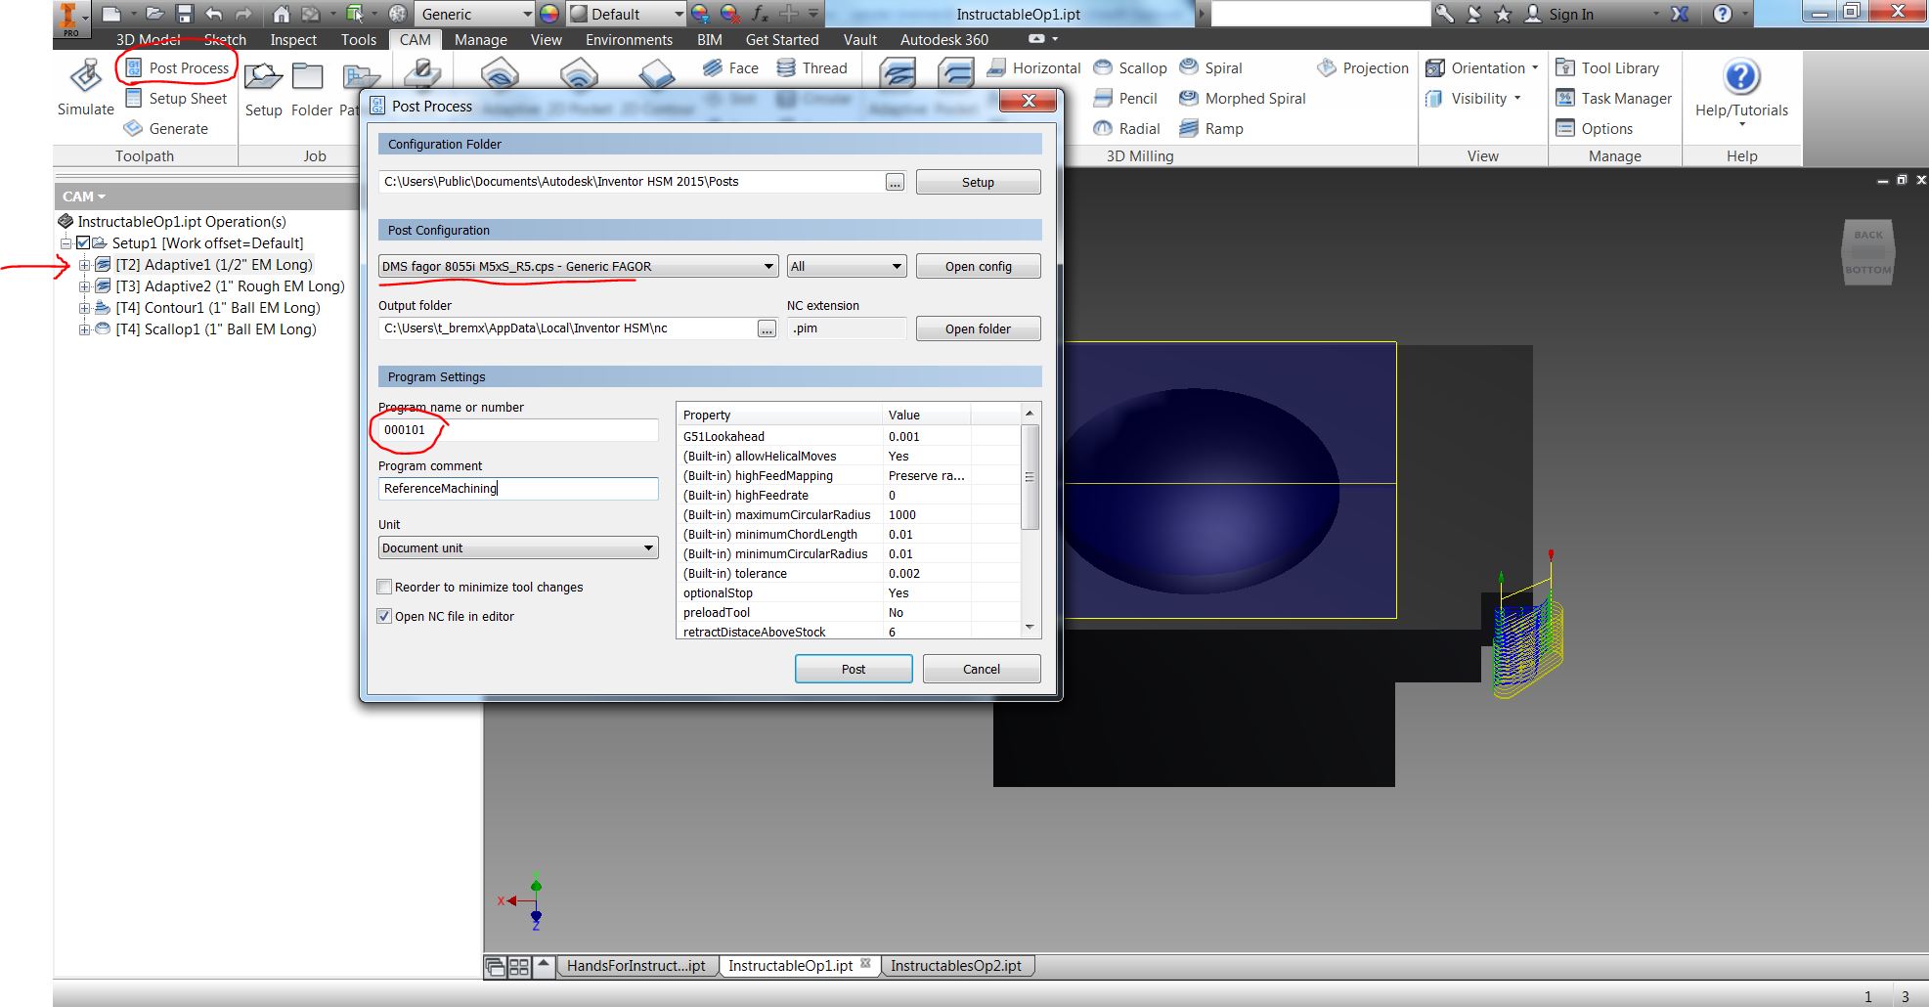The image size is (1929, 1007).
Task: Open the Setup Sheet tool
Action: click(176, 98)
